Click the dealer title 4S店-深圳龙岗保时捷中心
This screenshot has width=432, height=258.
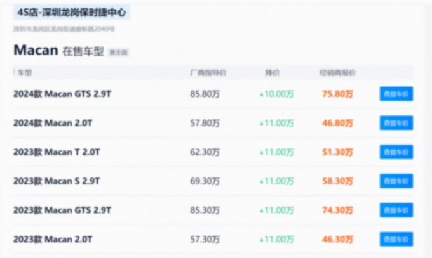(x=72, y=13)
